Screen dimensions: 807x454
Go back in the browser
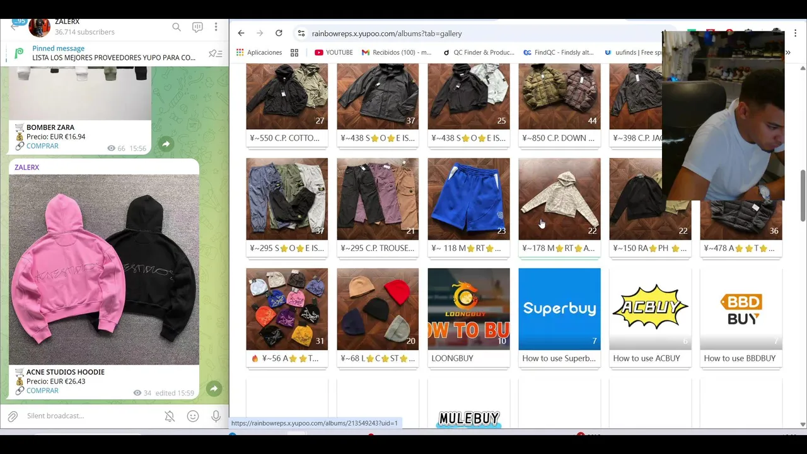(241, 33)
